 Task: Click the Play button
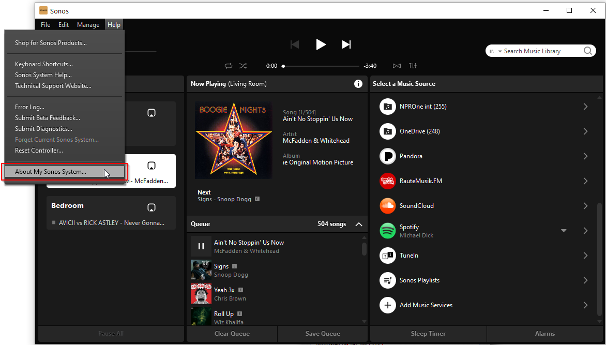tap(321, 44)
